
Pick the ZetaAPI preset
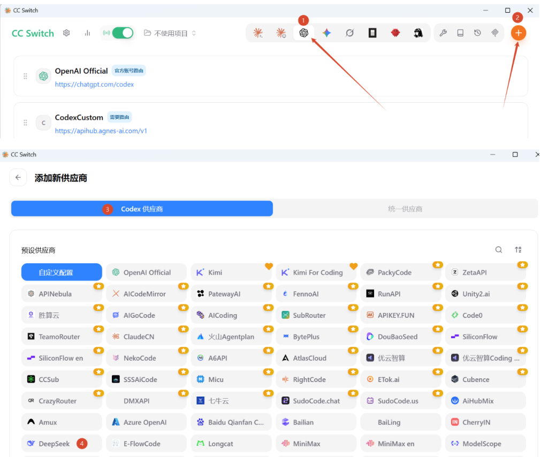point(486,272)
